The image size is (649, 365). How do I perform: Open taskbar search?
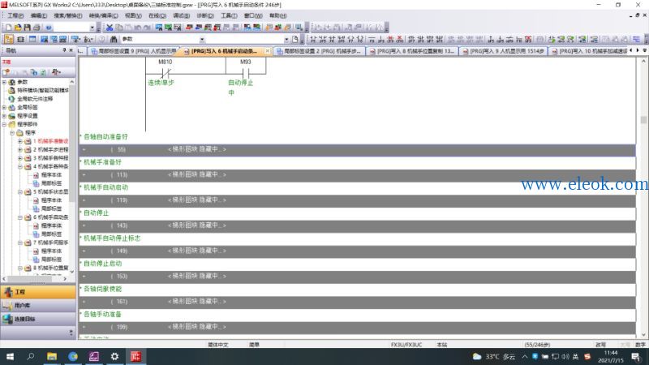click(31, 356)
